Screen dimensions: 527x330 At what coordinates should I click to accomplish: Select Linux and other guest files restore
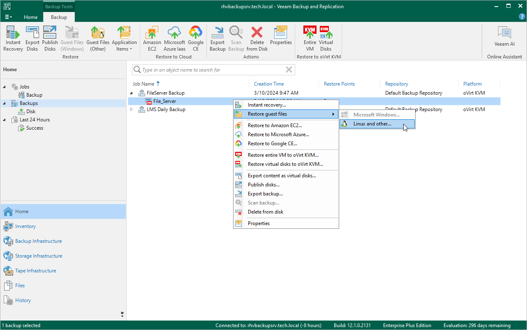pos(377,124)
